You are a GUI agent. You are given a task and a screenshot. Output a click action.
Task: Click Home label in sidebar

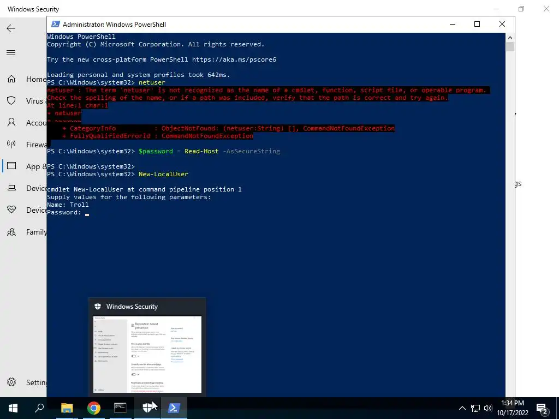(36, 79)
